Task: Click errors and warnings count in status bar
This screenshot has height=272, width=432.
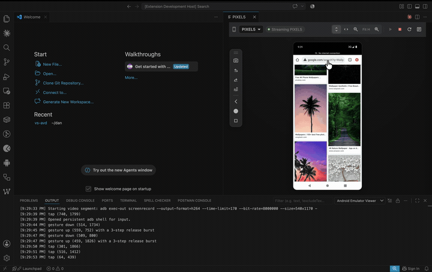Action: coord(55,268)
